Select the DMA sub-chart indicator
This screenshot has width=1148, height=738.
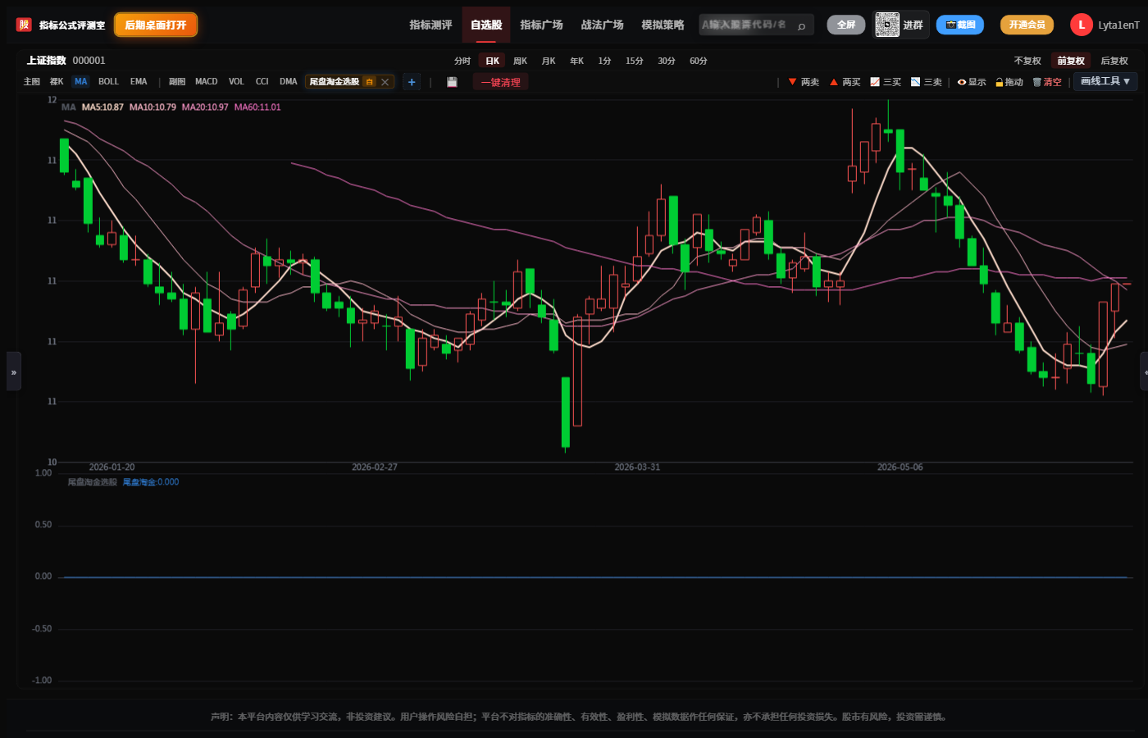(288, 82)
